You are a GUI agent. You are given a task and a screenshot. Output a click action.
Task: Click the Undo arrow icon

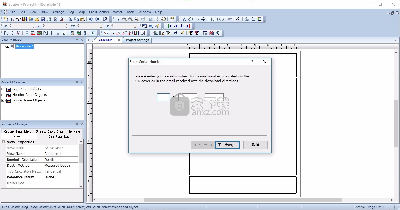91,19
